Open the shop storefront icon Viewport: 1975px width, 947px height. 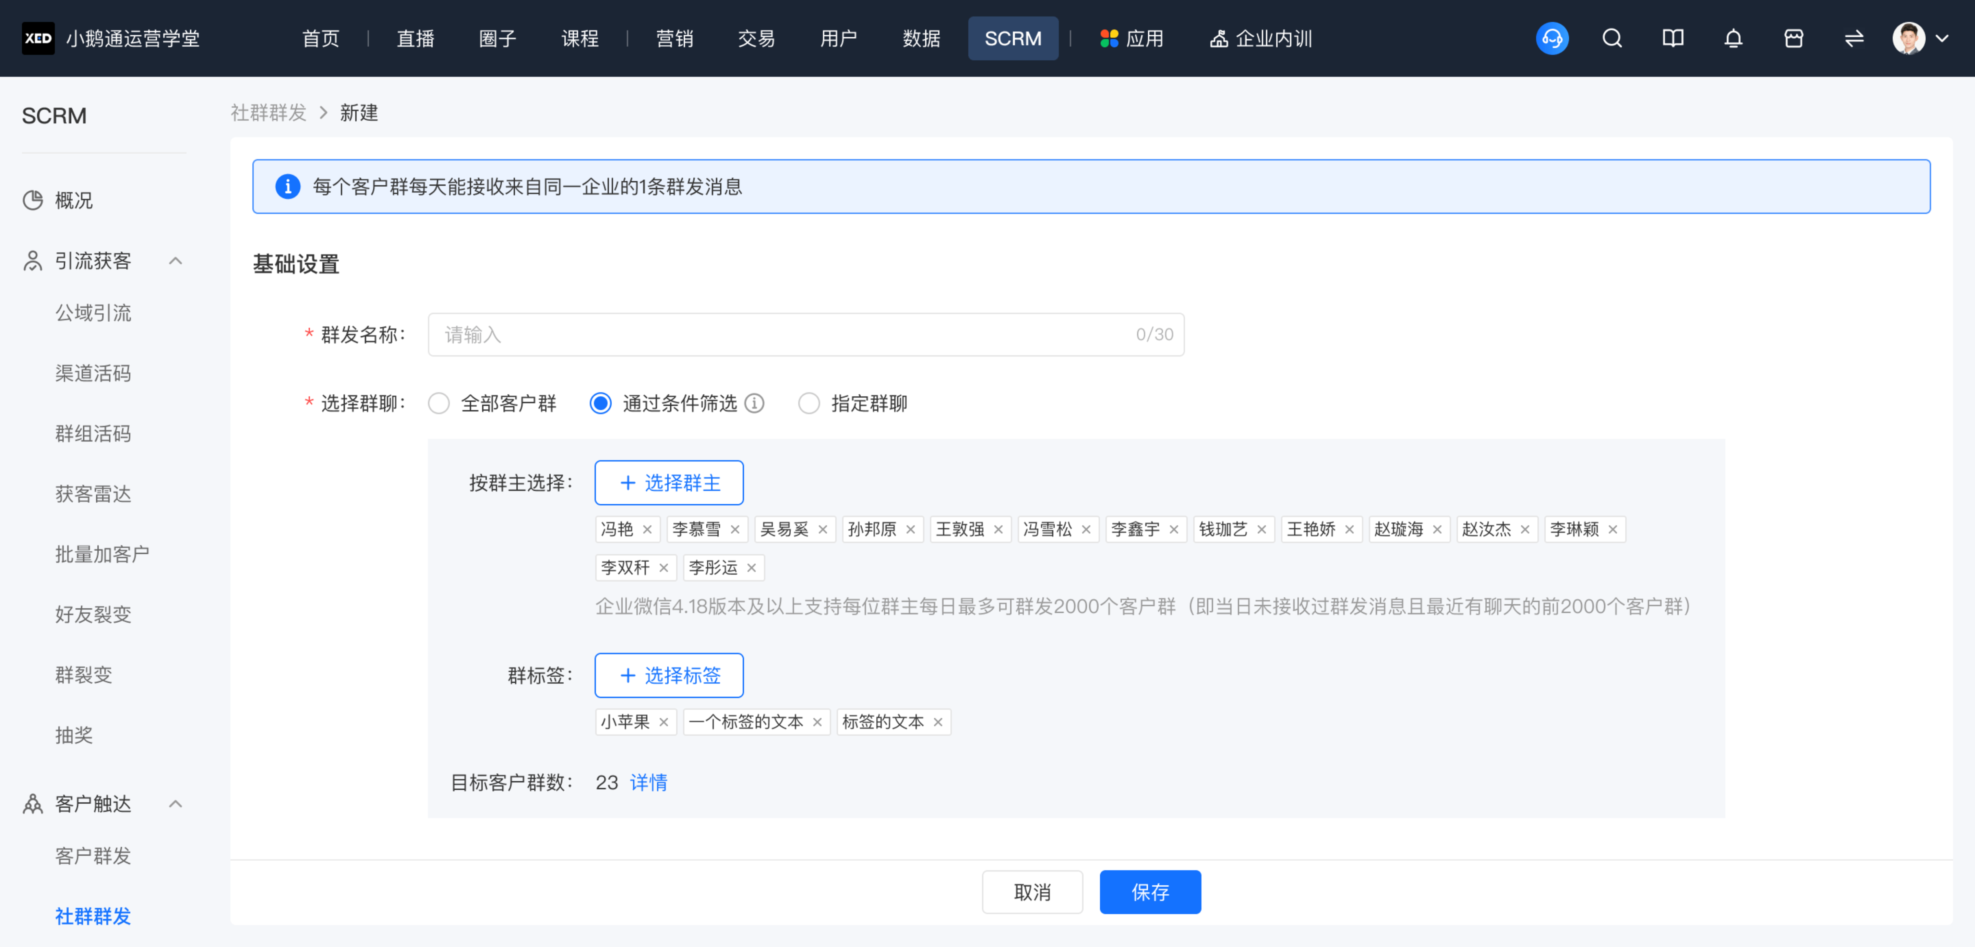coord(1793,38)
